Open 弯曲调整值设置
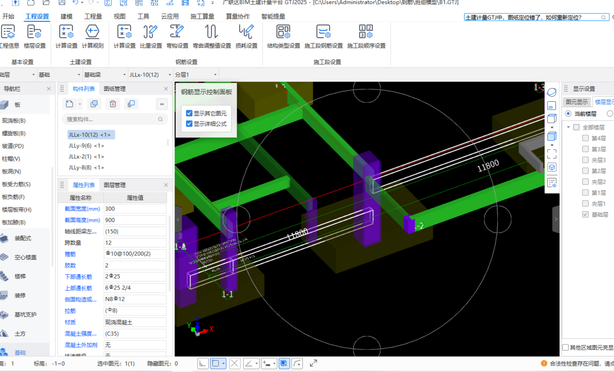614x372 pixels. click(212, 36)
